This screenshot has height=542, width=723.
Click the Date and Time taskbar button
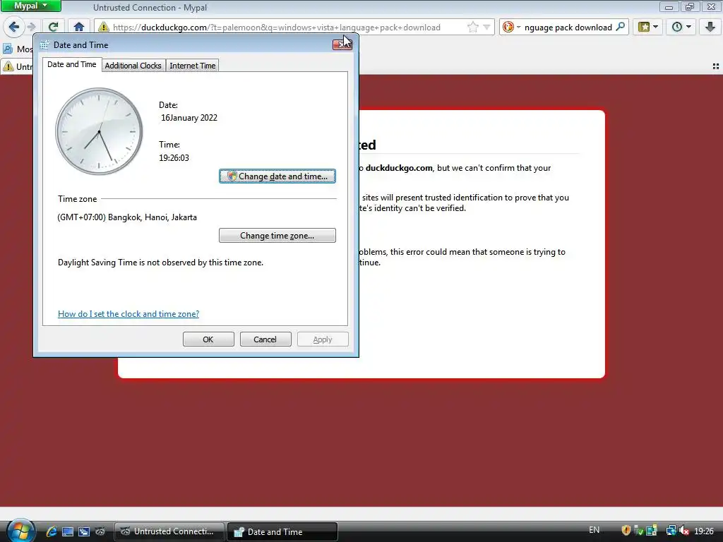282,531
